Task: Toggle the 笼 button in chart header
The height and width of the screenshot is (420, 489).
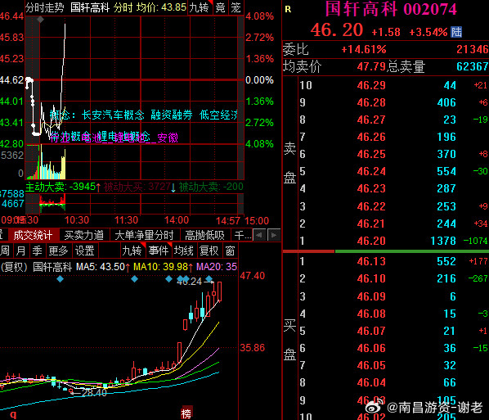Action: 236,7
